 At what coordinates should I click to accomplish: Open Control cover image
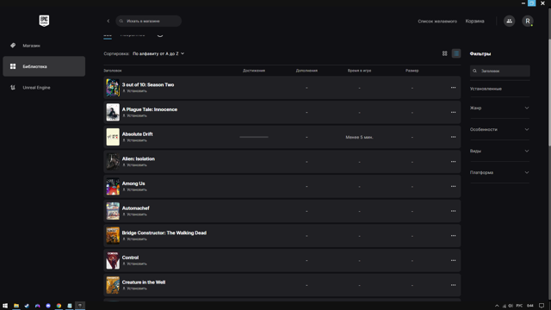pos(113,260)
